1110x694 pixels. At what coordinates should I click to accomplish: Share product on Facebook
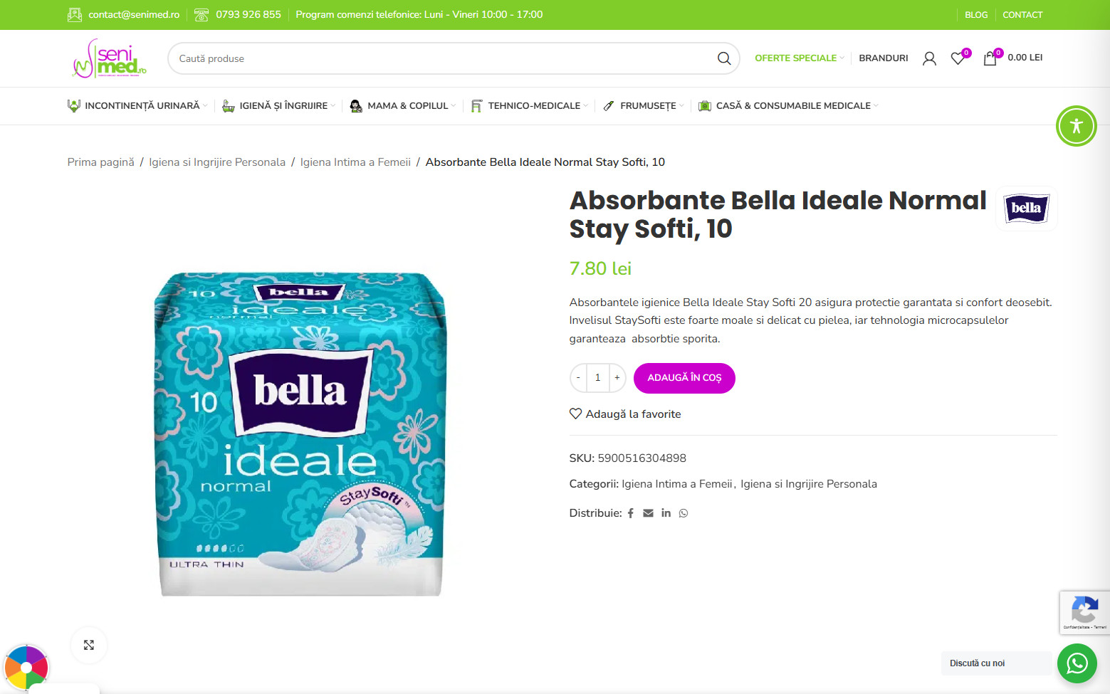[630, 513]
